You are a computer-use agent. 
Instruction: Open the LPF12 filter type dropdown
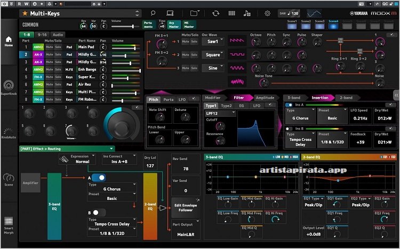pos(220,113)
